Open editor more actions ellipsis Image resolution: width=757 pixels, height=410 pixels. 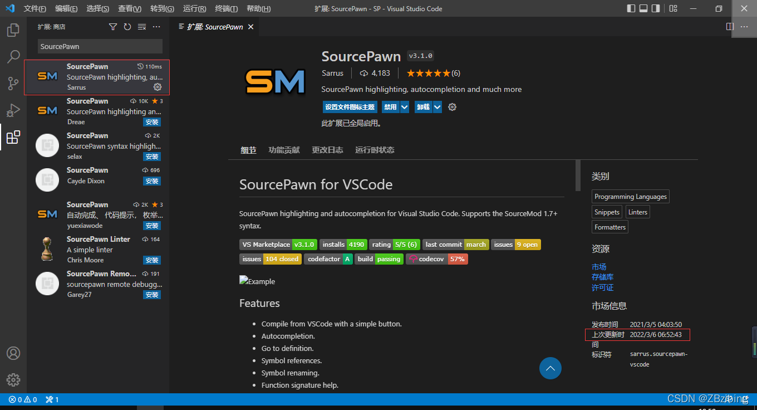pos(744,27)
